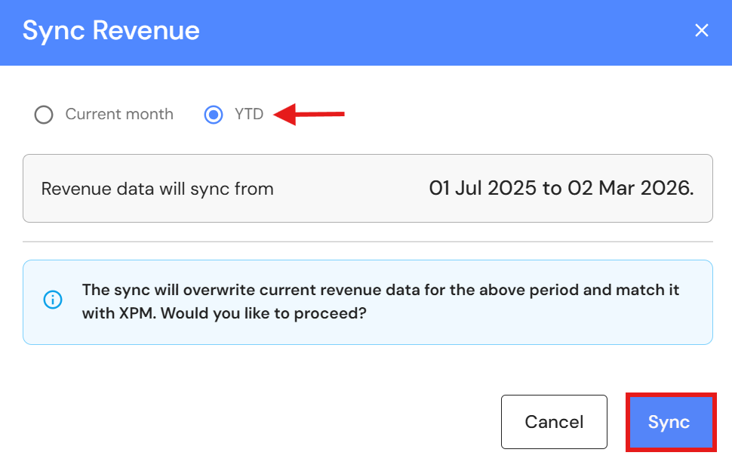Select the YTD radio button
732x474 pixels.
pyautogui.click(x=214, y=115)
